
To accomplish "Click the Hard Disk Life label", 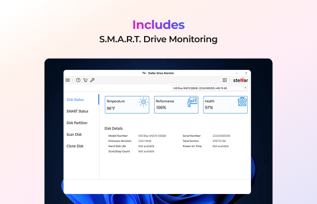I will (117, 146).
